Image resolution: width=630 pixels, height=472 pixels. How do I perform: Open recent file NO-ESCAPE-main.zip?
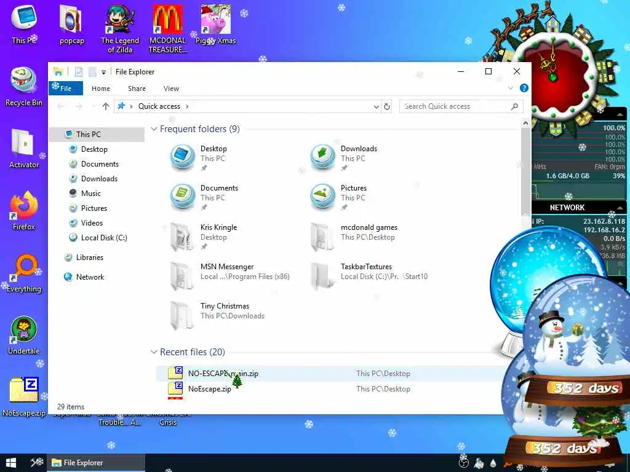point(330,374)
